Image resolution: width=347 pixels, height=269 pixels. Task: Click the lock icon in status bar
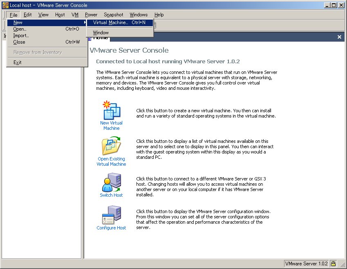pos(333,263)
